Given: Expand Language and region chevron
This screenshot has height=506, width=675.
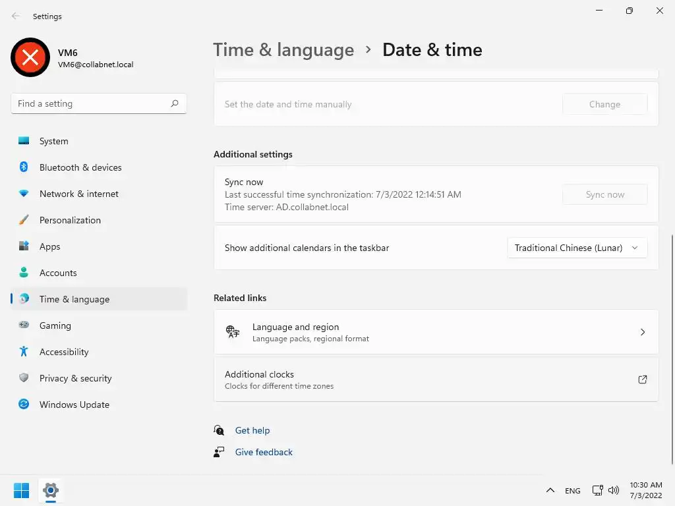Looking at the screenshot, I should (x=643, y=332).
